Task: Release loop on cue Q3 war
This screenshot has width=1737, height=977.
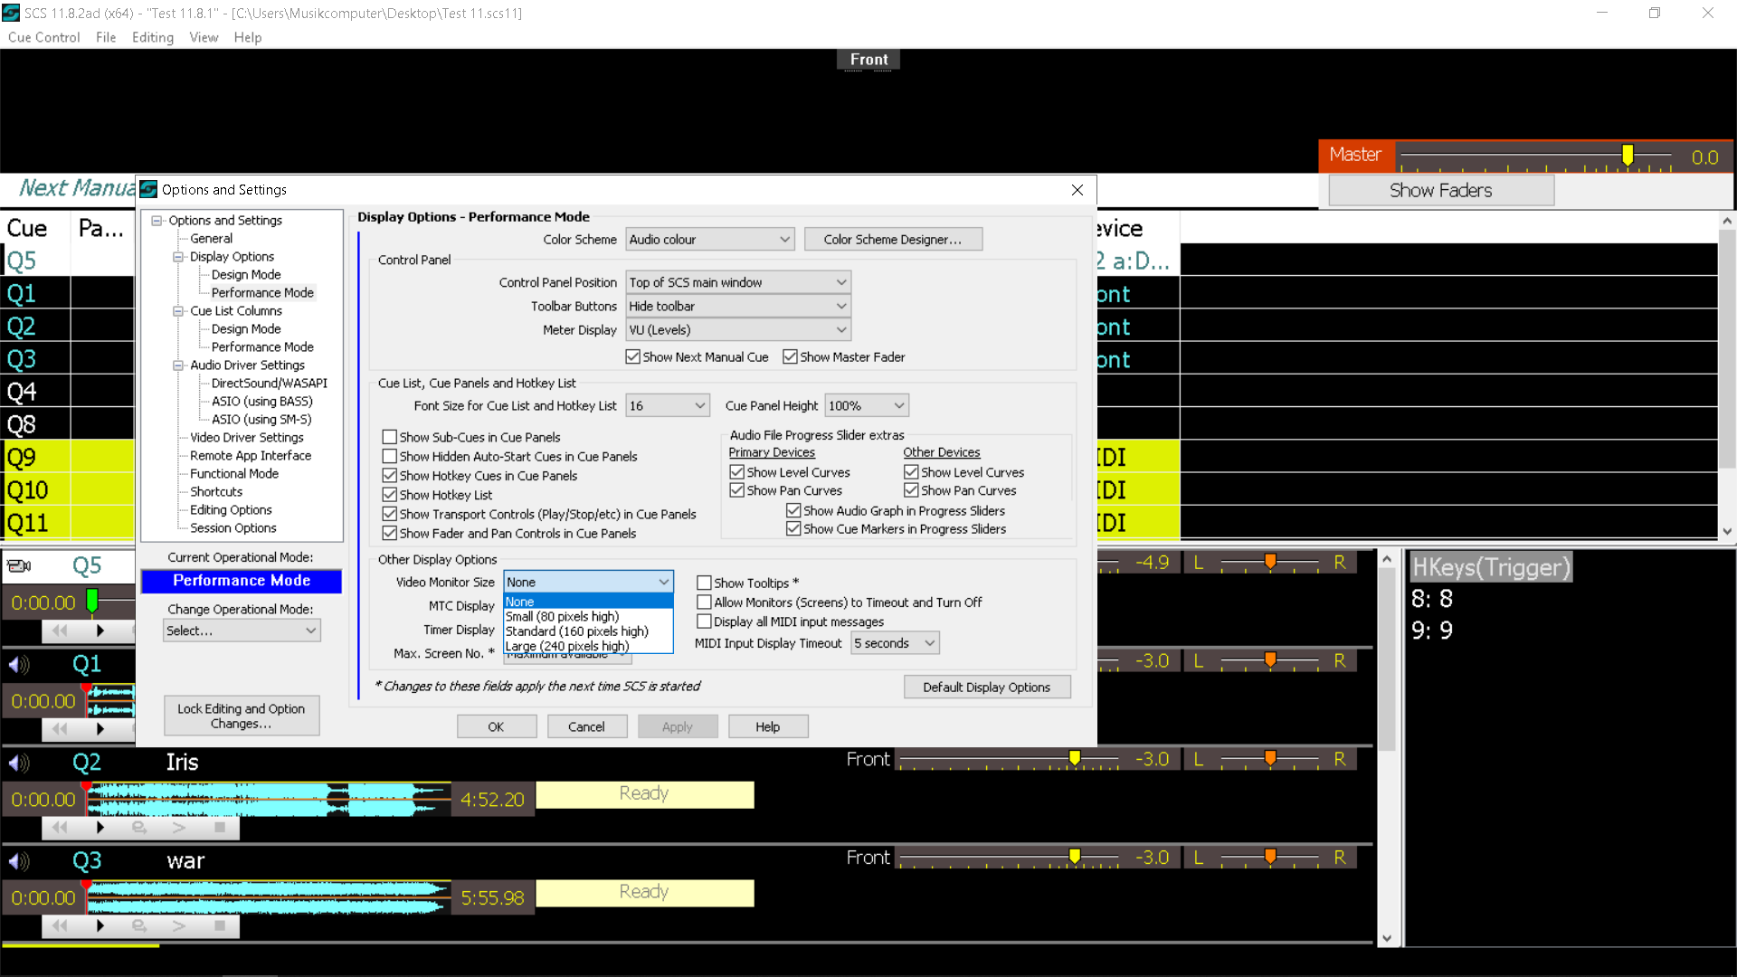Action: [139, 925]
